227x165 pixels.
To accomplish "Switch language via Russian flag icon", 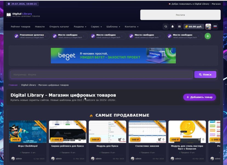I will click(215, 27).
